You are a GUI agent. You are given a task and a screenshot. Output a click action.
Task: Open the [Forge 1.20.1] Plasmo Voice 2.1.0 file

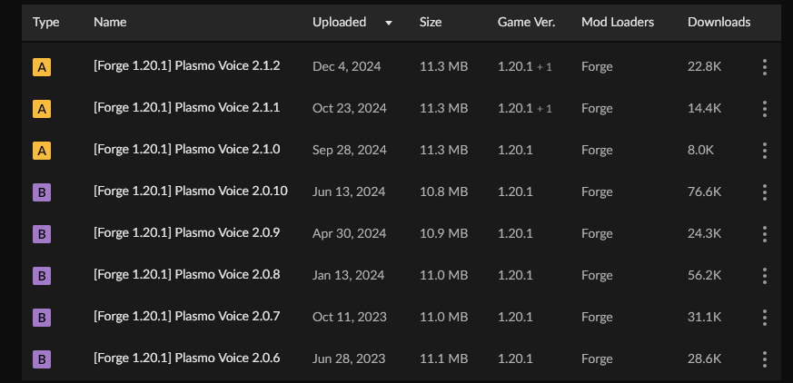pyautogui.click(x=186, y=149)
